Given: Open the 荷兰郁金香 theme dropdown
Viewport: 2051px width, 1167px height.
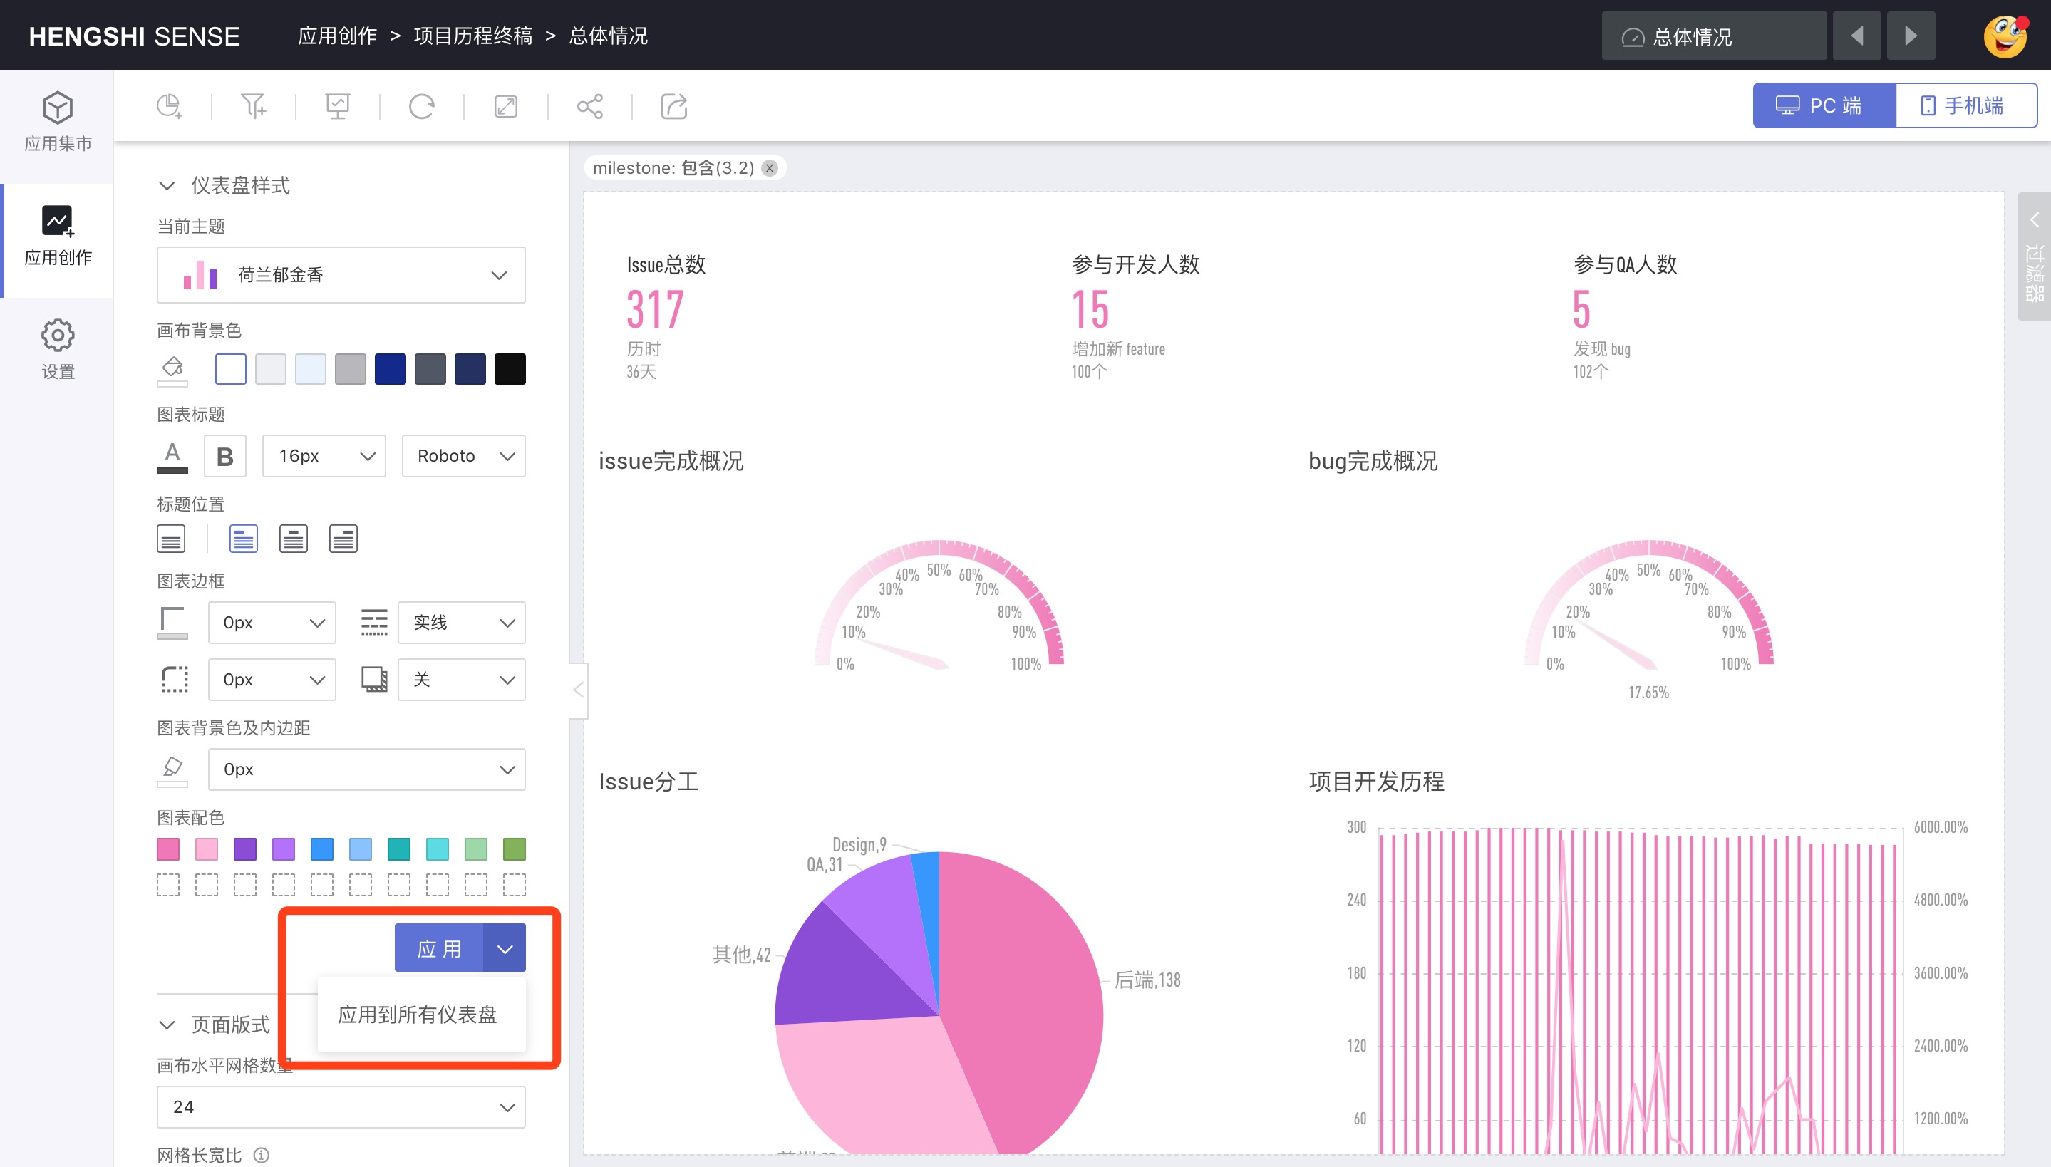Looking at the screenshot, I should pos(341,275).
